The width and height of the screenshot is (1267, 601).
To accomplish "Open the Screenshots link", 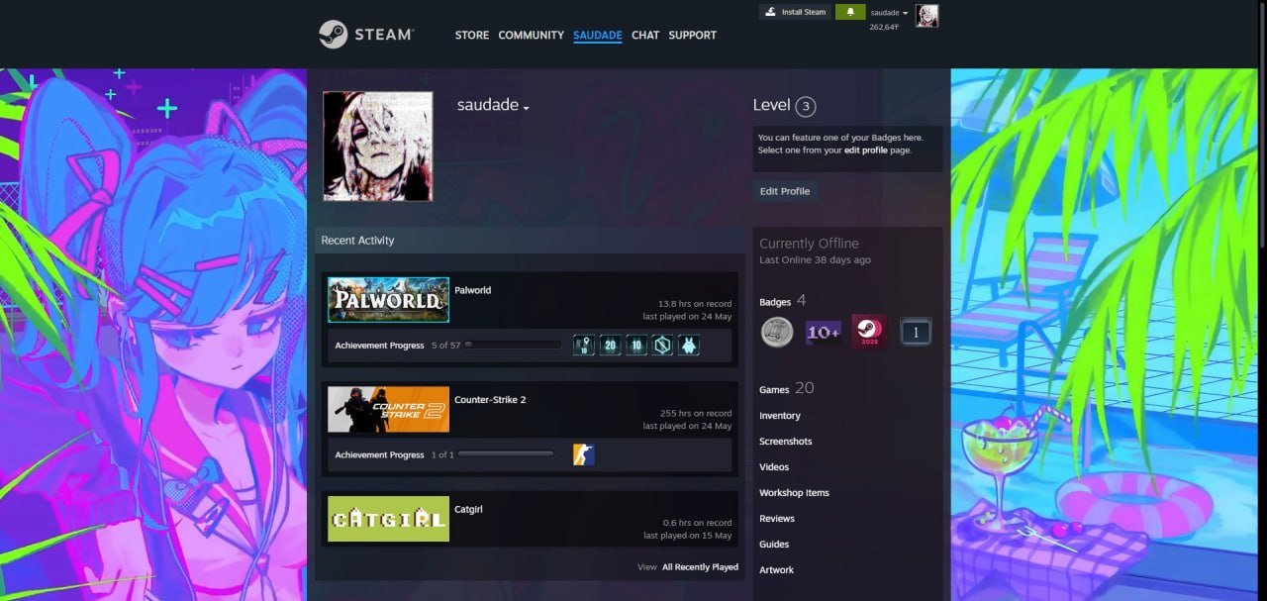I will click(786, 442).
